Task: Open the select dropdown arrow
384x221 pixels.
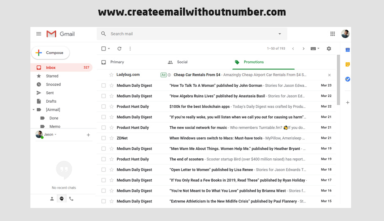Action: pos(109,48)
